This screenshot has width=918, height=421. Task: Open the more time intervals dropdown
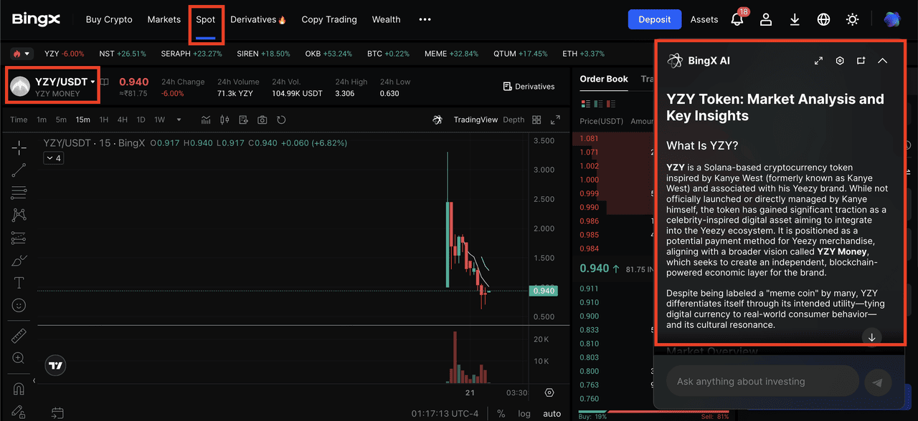coord(179,120)
